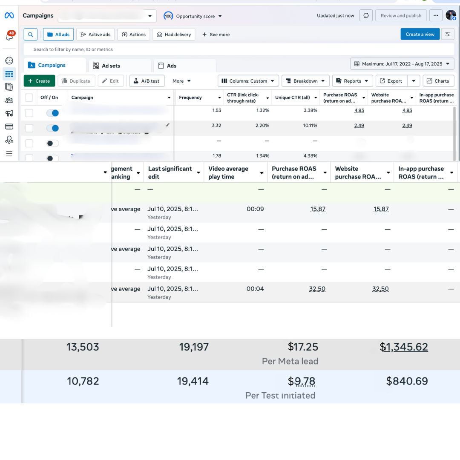This screenshot has height=460, width=460.
Task: Turn off the first campaign toggle
Action: (x=53, y=113)
